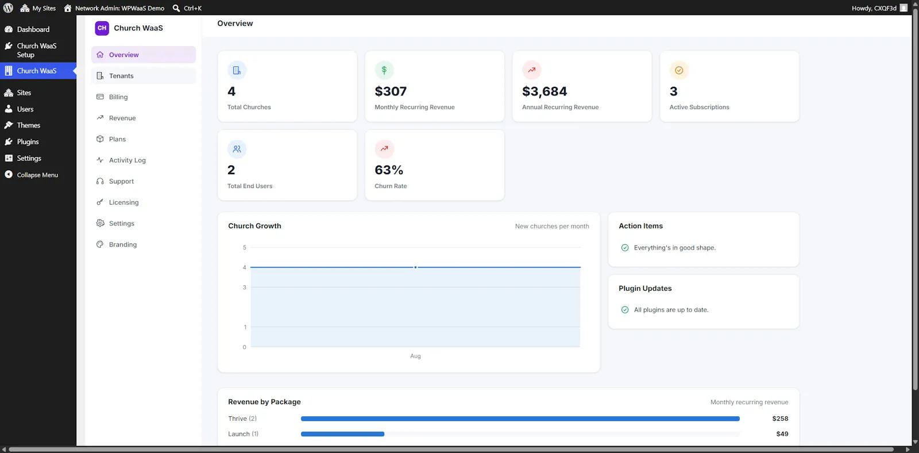Click the $3,684 annual revenue value
The image size is (919, 453).
545,91
